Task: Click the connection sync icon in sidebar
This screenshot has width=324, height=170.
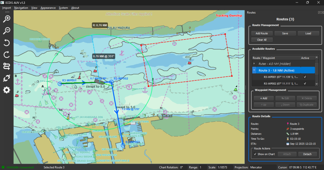Action: [7, 78]
